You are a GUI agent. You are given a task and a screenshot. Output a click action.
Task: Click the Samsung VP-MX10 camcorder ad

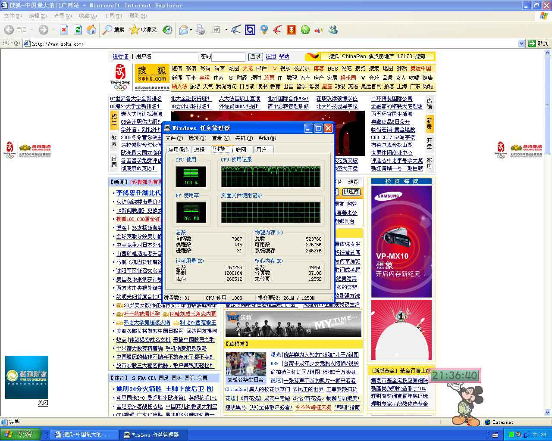click(401, 241)
